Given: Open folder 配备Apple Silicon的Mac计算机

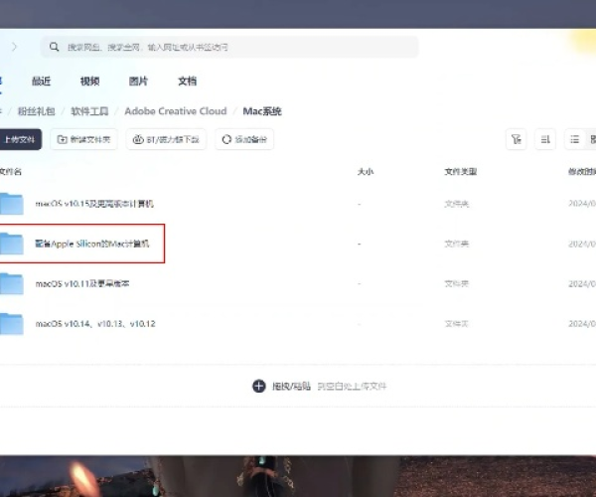Looking at the screenshot, I should 92,244.
